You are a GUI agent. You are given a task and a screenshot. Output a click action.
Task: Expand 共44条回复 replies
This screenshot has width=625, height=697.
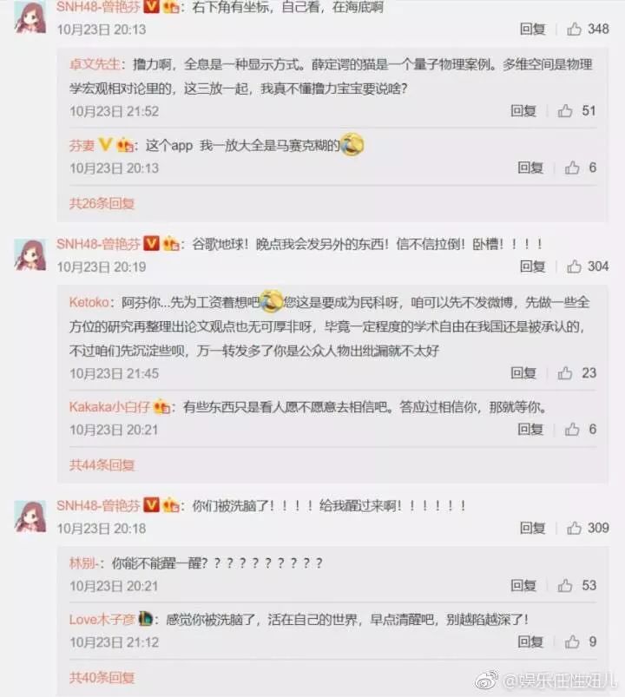pyautogui.click(x=102, y=465)
